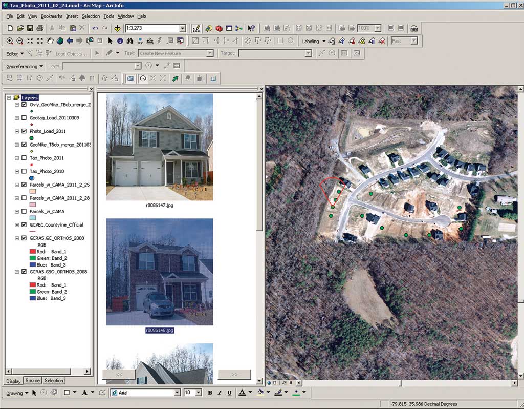
Task: Click the Parcels_w_CAMA light blue swatch
Action: pos(32,218)
